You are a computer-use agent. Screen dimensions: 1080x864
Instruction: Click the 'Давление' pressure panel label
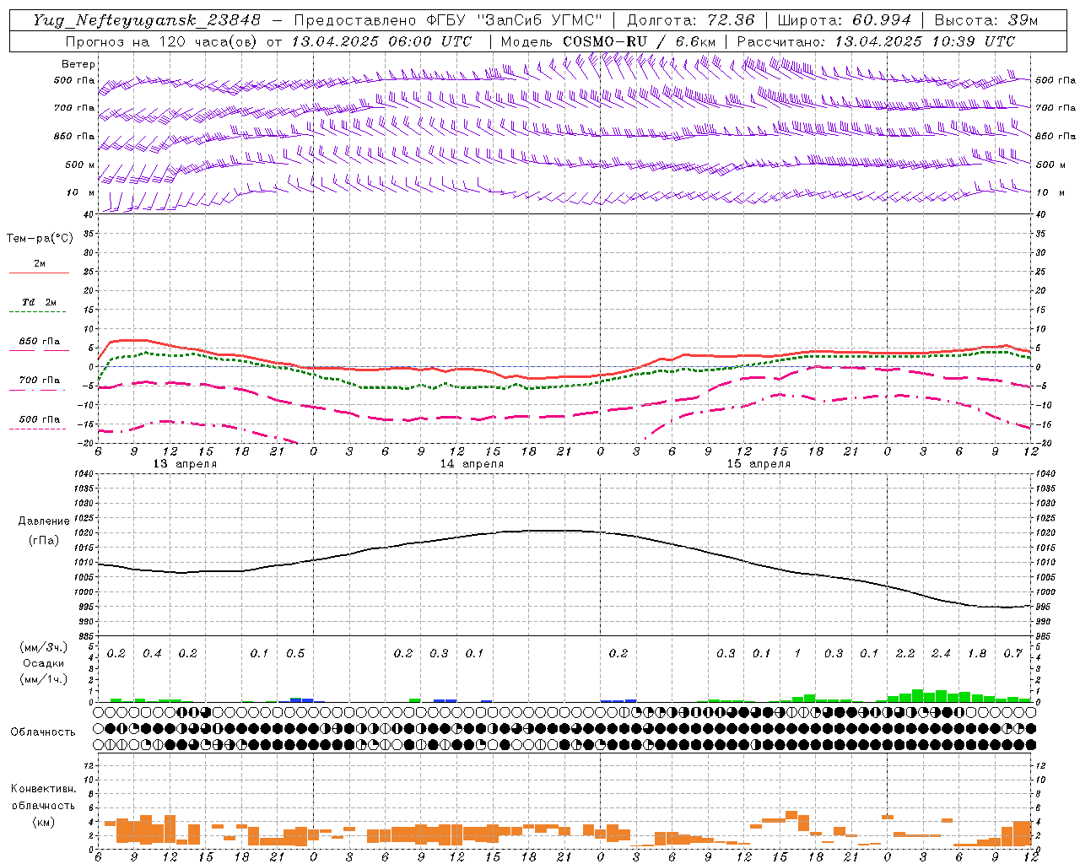pos(44,521)
